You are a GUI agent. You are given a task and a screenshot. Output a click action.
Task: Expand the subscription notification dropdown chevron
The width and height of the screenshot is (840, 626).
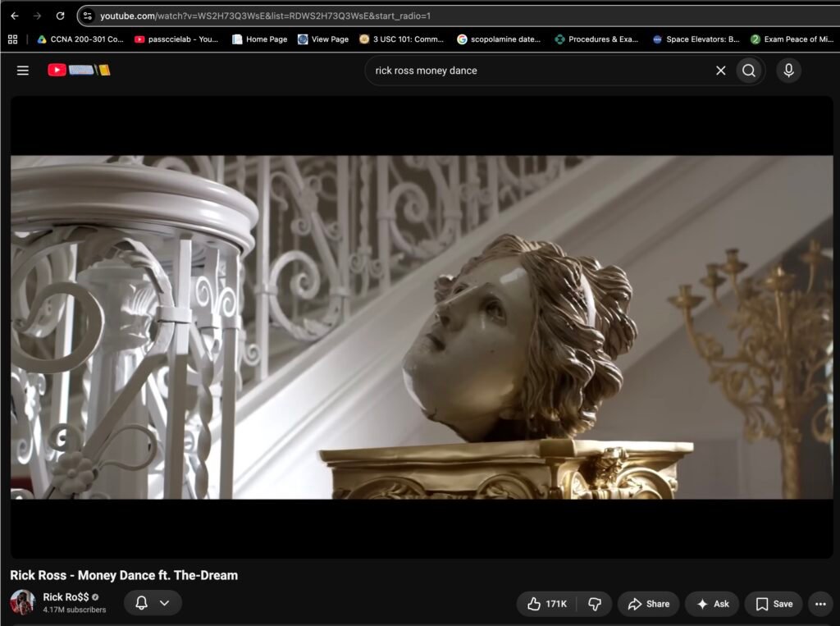tap(164, 603)
